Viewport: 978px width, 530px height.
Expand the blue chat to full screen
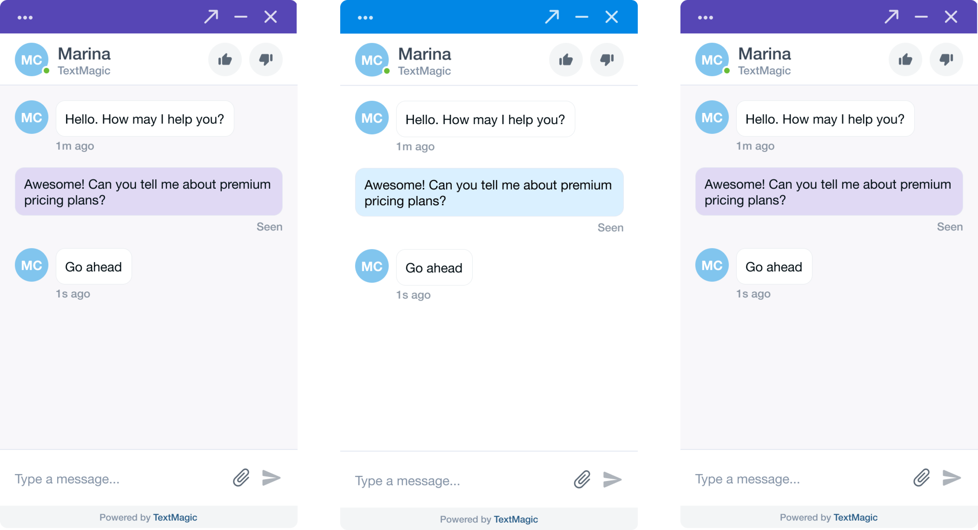pyautogui.click(x=552, y=17)
